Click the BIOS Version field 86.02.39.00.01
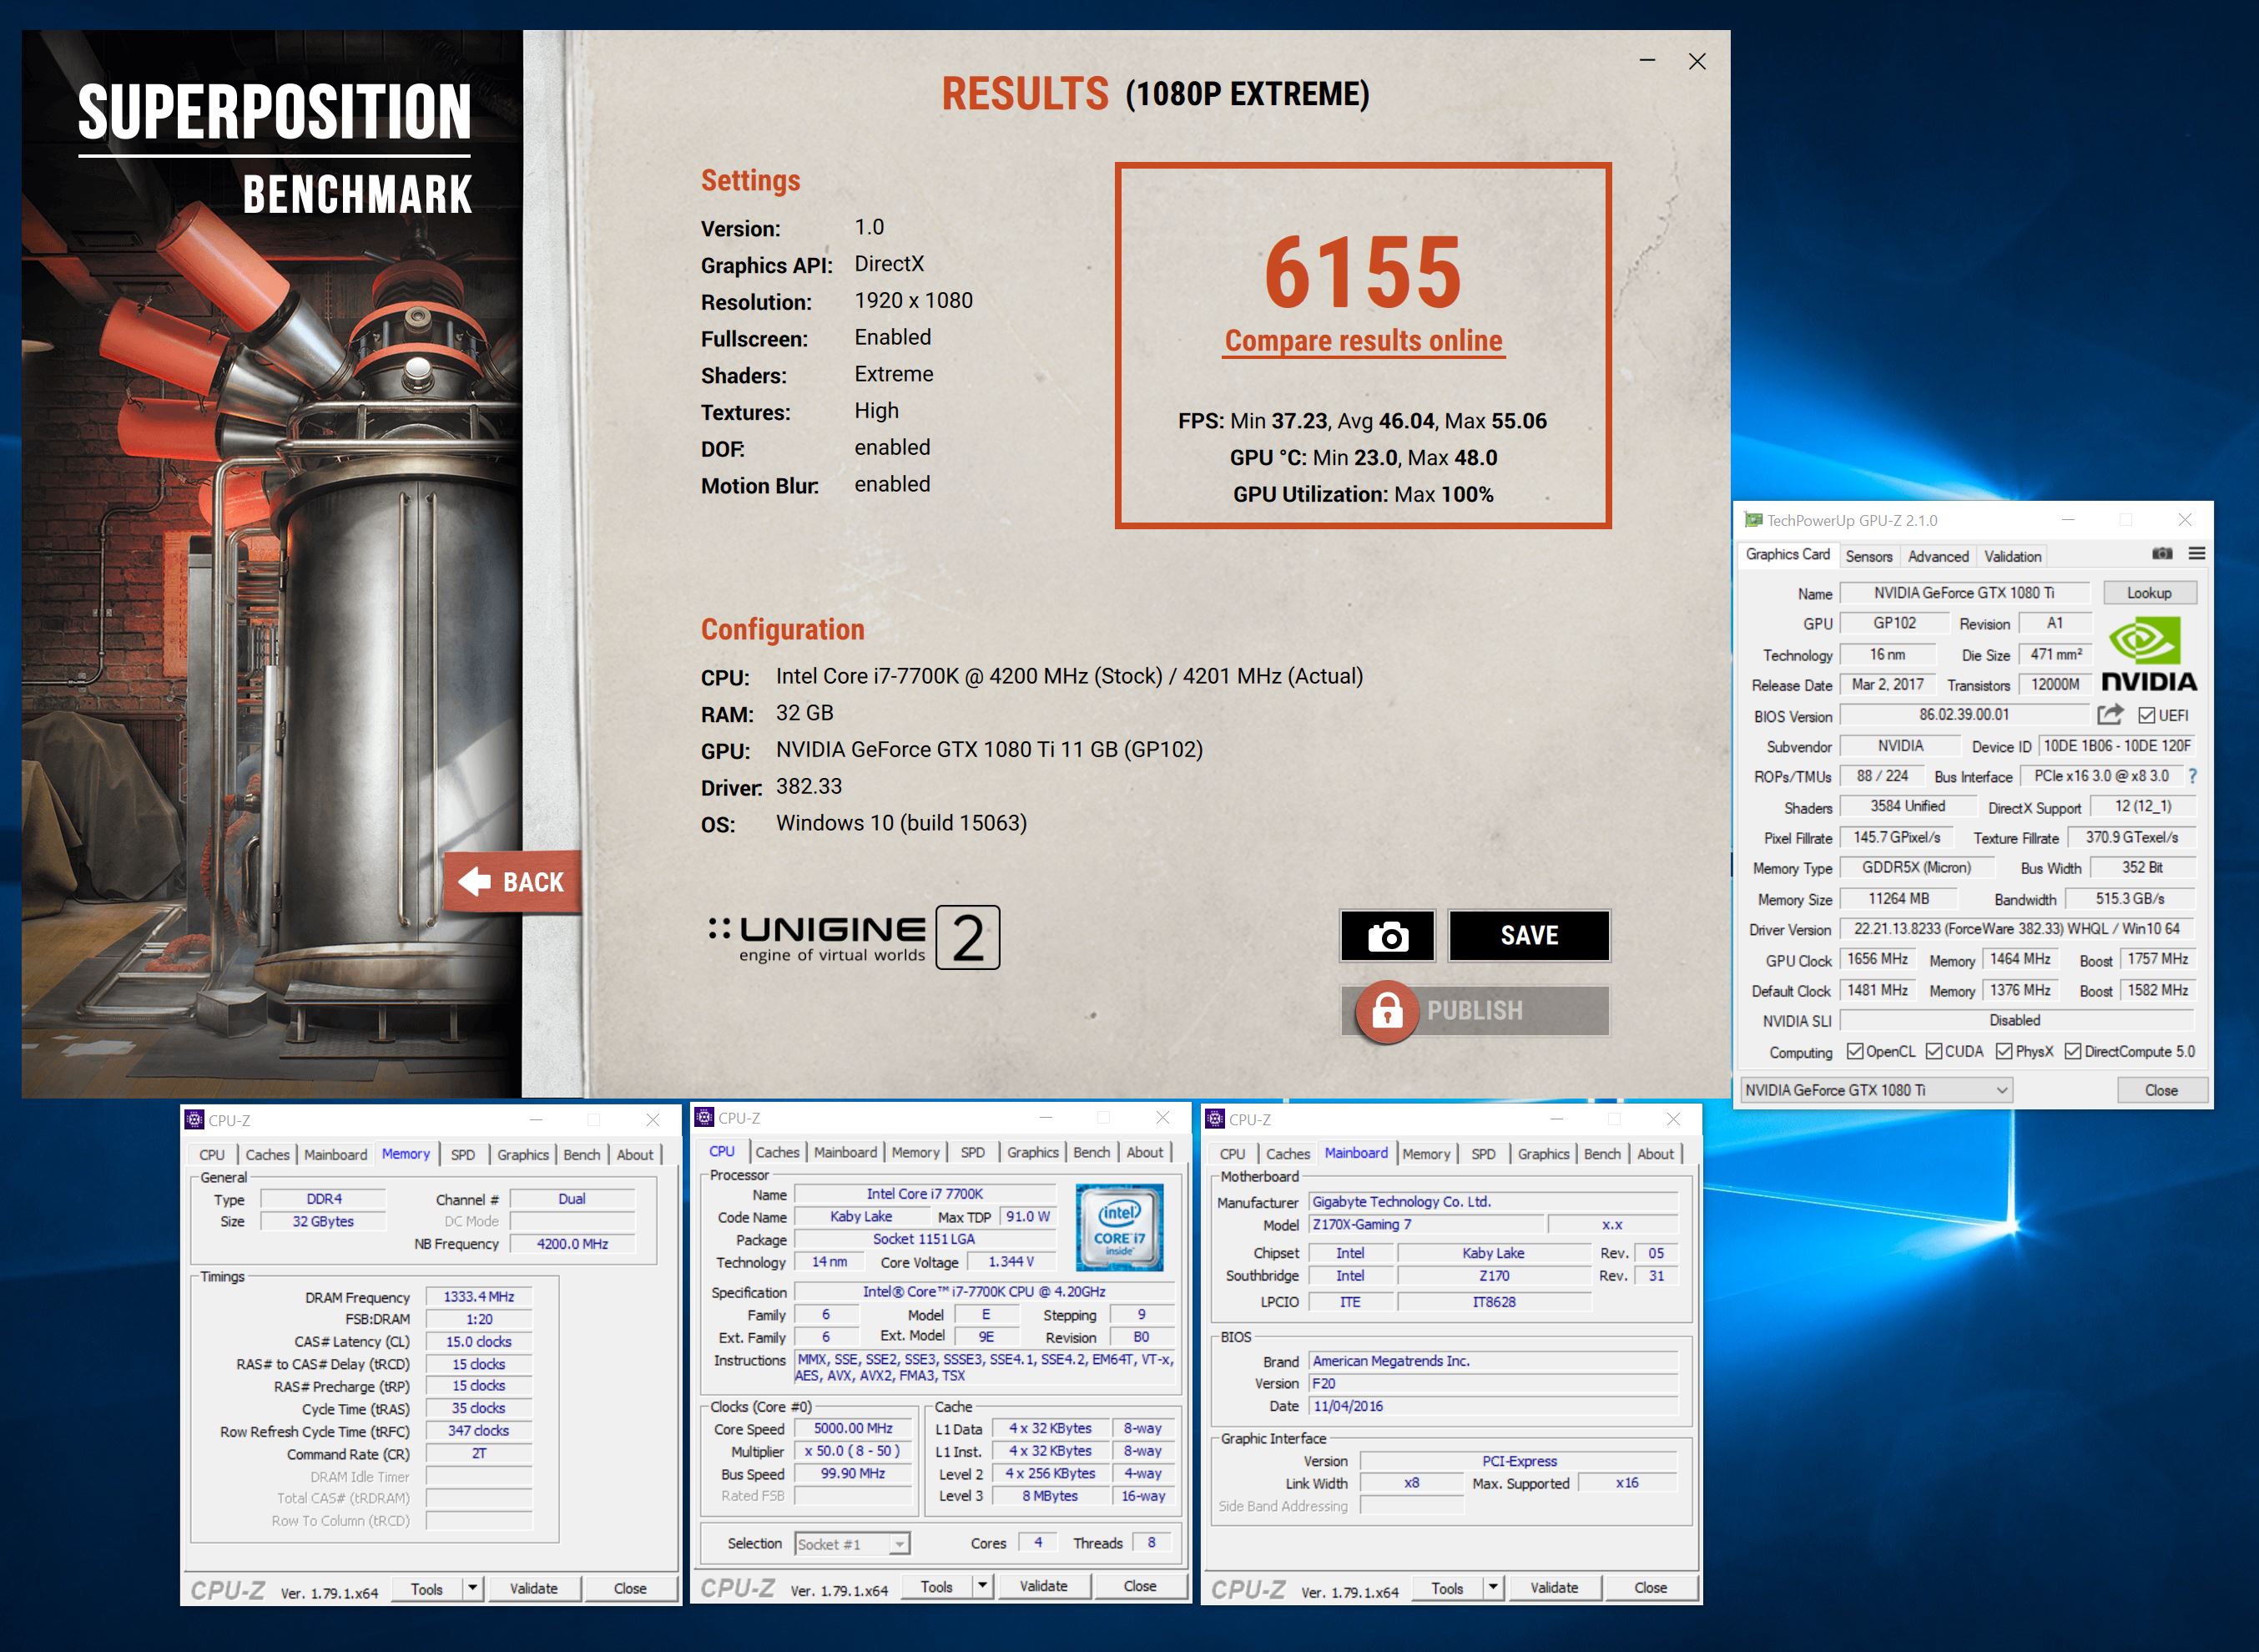 tap(1964, 715)
